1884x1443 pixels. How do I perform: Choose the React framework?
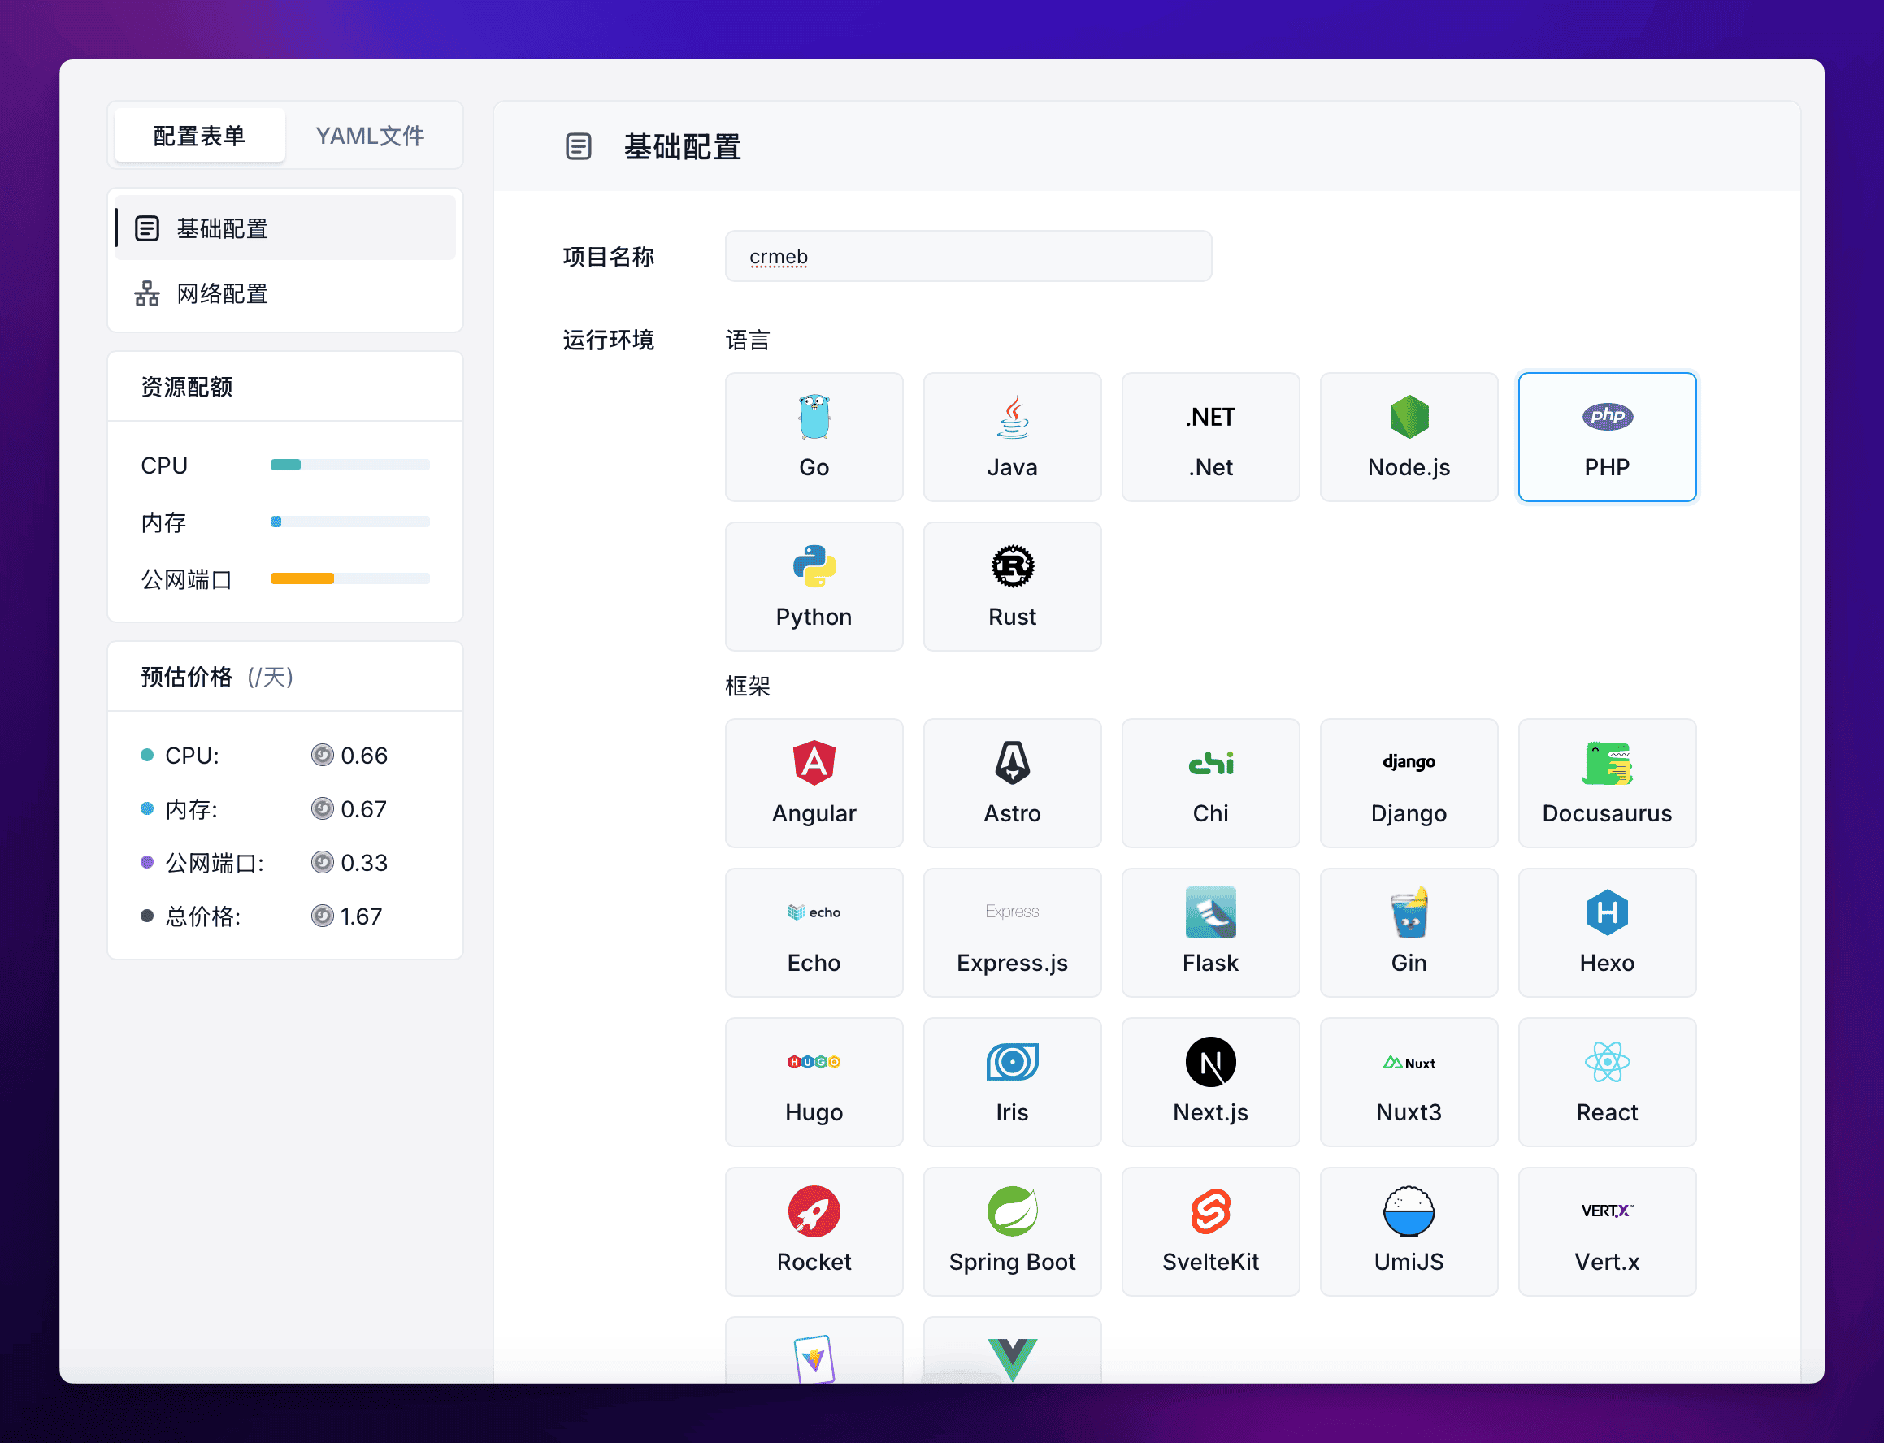1607,1082
